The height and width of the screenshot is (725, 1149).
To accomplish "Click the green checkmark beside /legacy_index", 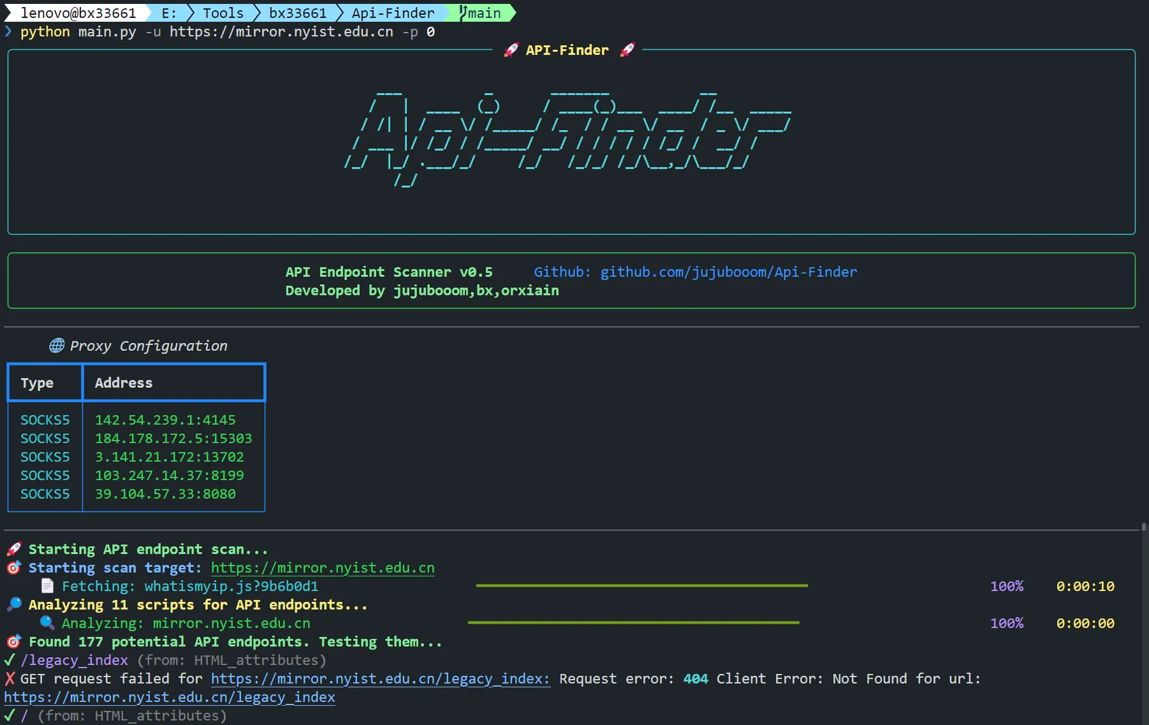I will [10, 660].
